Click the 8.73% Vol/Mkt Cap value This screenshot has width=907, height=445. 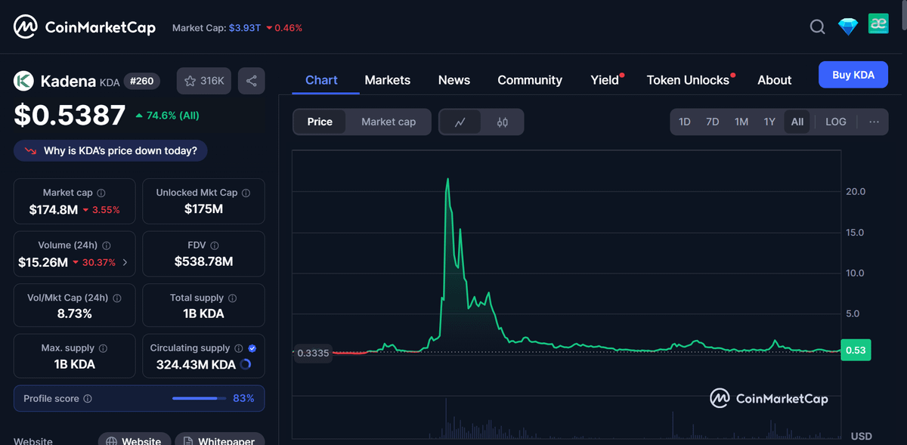[x=75, y=313]
